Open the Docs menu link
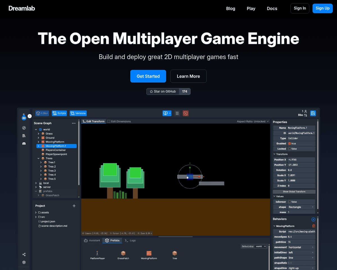This screenshot has height=270, width=337. [272, 8]
